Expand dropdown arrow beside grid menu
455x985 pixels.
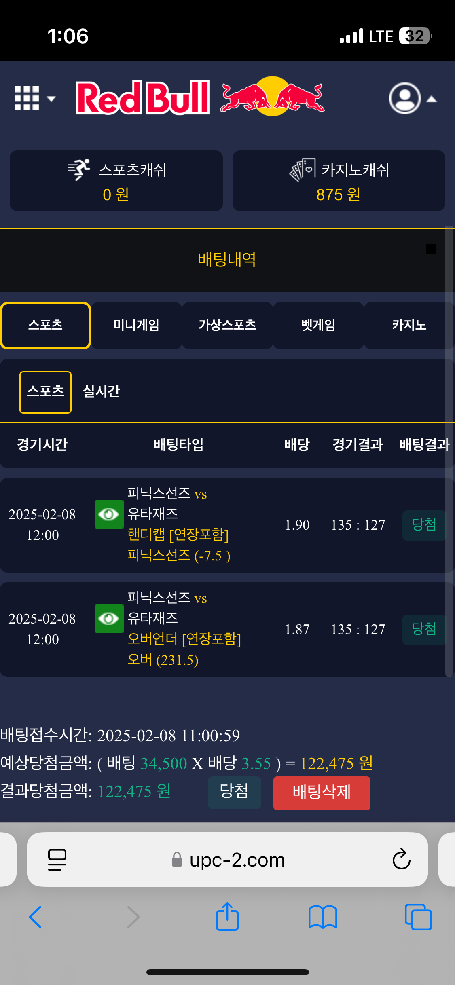coord(51,99)
